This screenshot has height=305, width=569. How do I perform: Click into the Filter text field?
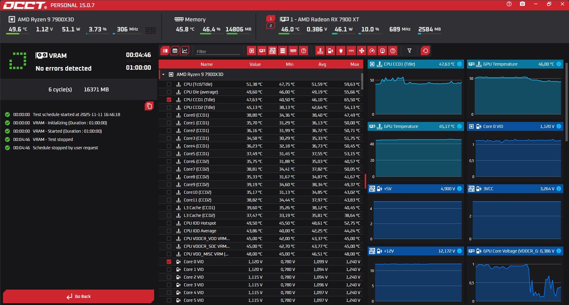tap(218, 51)
